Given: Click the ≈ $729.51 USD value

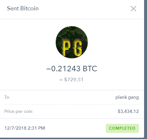Looking at the screenshot, I should click(x=71, y=80).
